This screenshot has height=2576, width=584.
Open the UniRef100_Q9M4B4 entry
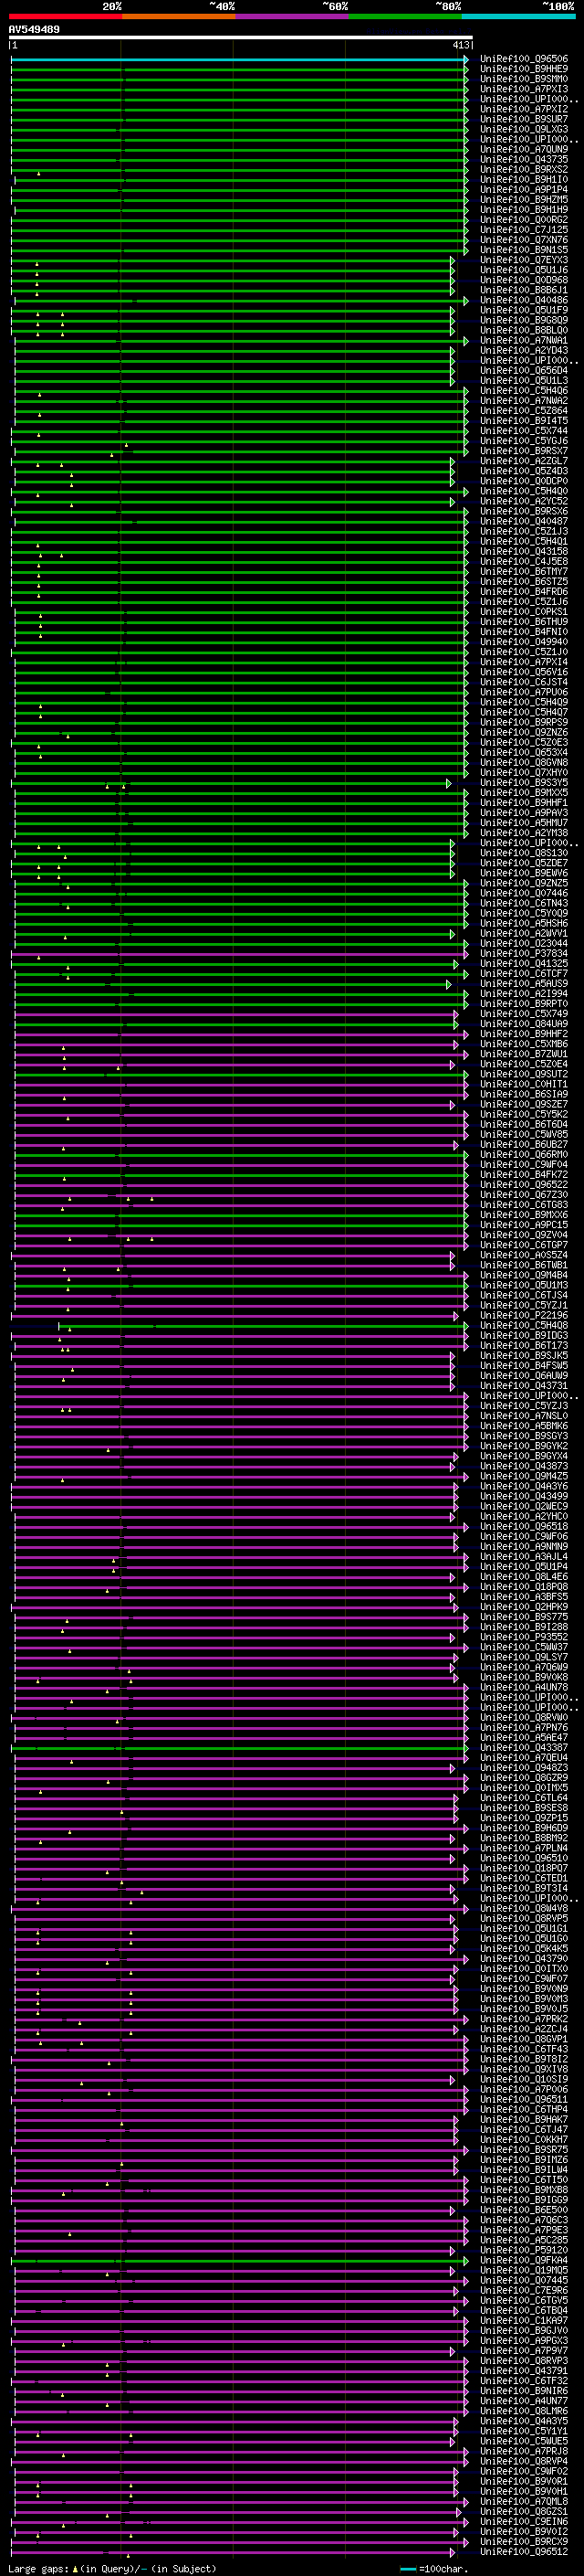(524, 1275)
